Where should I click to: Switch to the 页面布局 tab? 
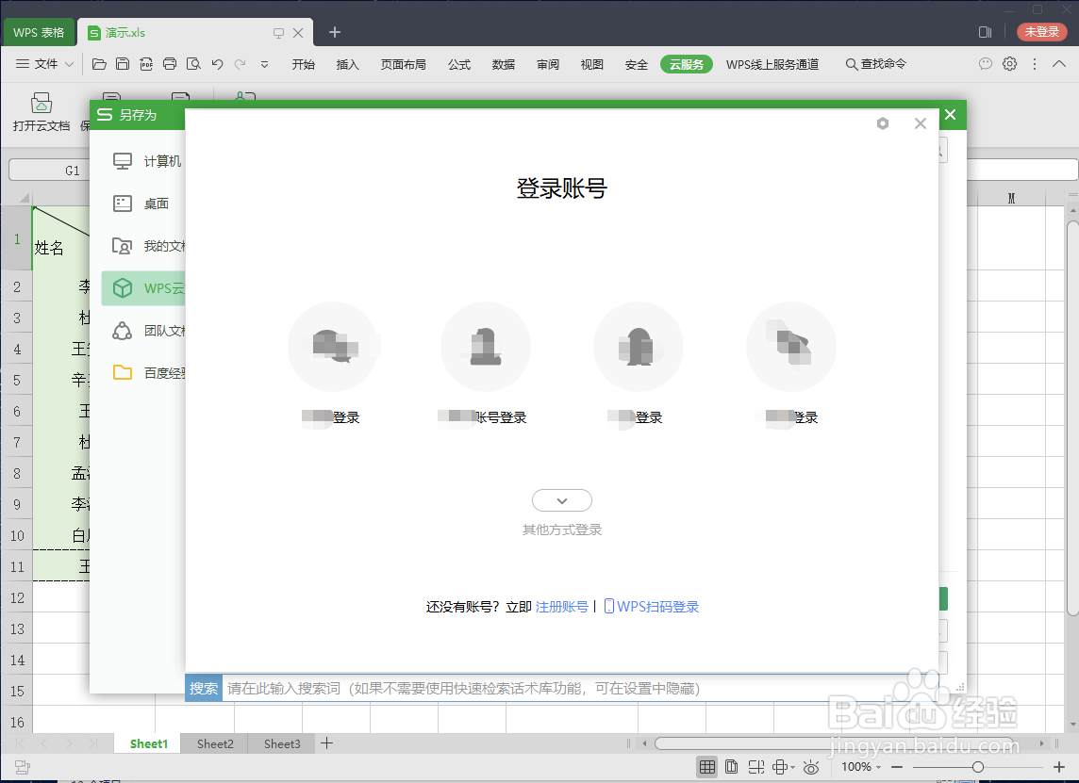coord(404,64)
